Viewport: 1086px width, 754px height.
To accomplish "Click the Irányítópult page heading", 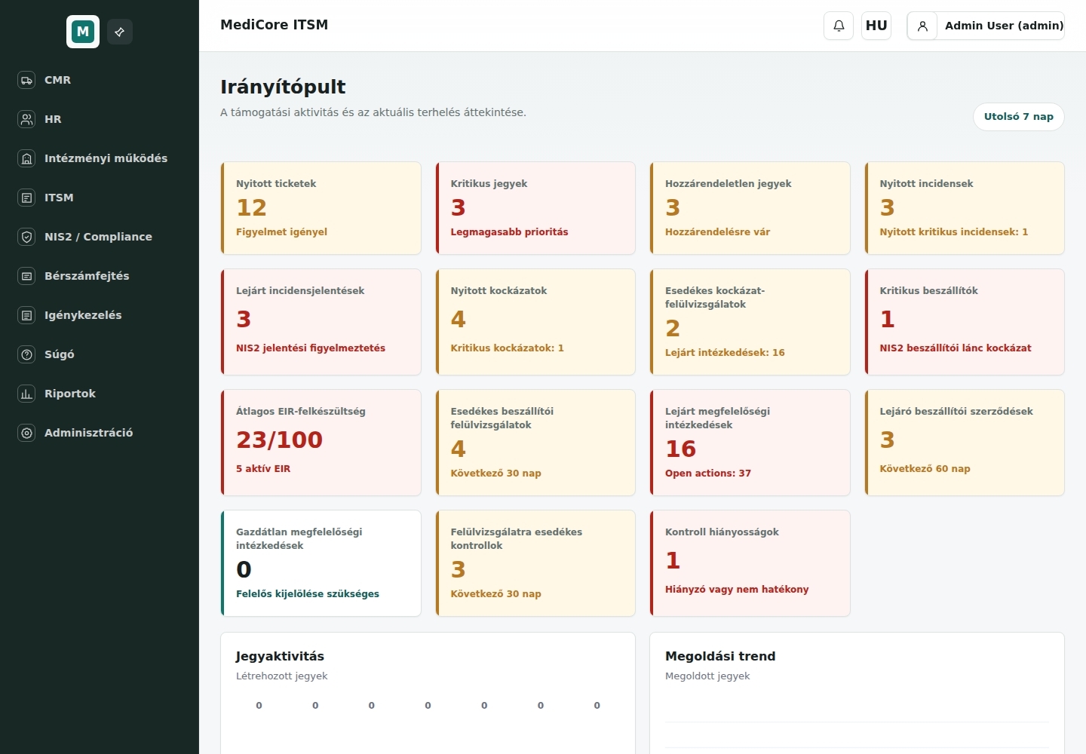I will [283, 87].
